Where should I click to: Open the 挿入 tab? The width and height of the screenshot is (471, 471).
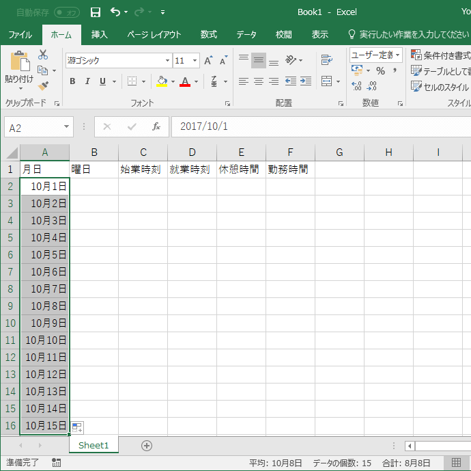tap(100, 35)
